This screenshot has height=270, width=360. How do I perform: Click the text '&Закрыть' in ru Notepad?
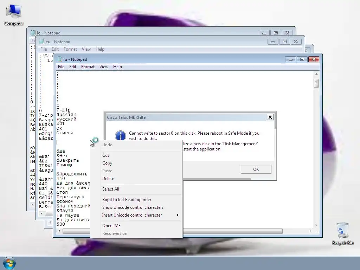click(68, 160)
